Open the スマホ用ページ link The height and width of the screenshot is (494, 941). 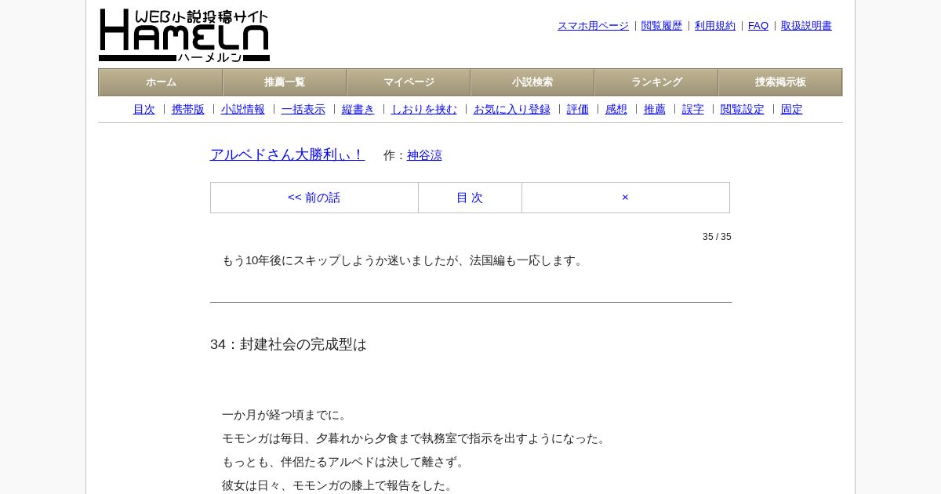[593, 26]
